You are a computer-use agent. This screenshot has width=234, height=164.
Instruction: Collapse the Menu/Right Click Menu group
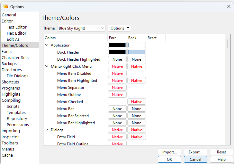pos(47,66)
